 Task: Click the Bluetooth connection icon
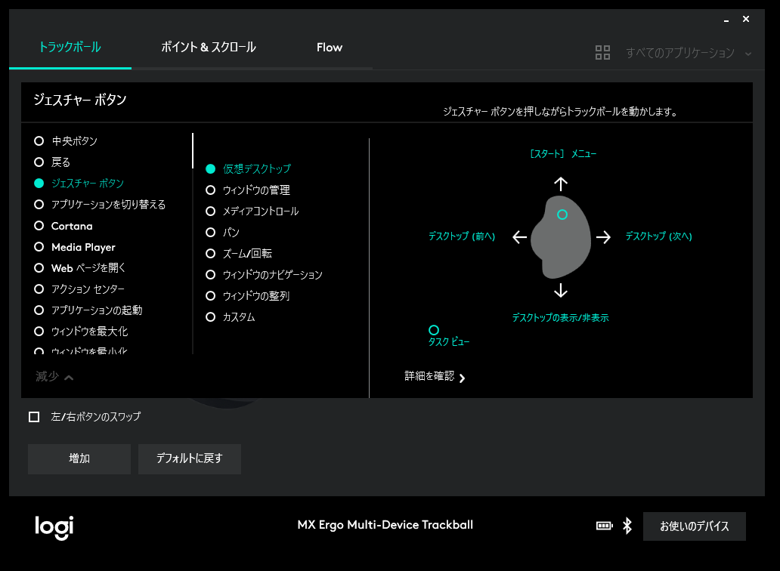click(x=626, y=526)
